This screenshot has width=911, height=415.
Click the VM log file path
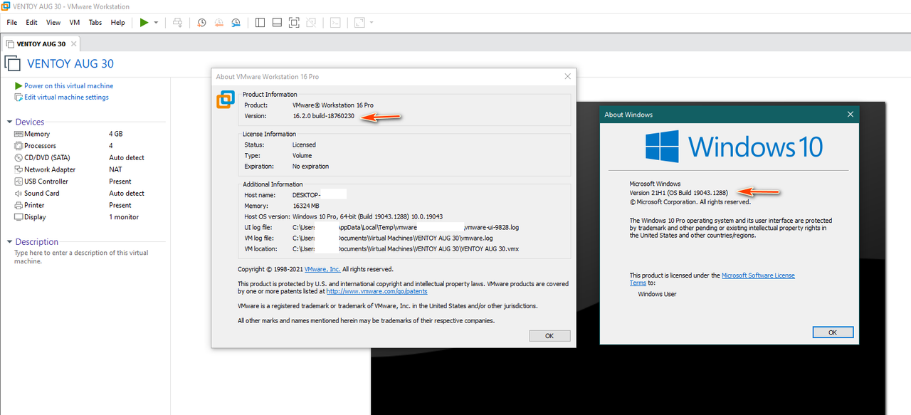(393, 238)
